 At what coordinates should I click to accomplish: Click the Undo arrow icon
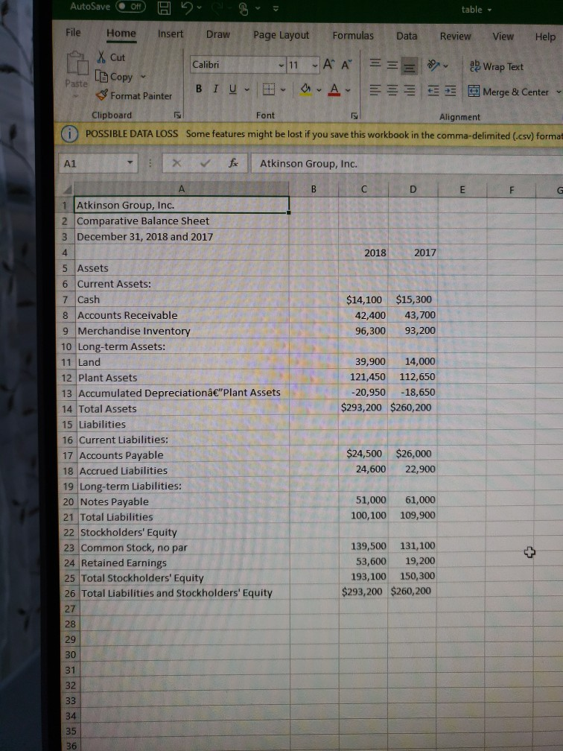click(x=187, y=7)
